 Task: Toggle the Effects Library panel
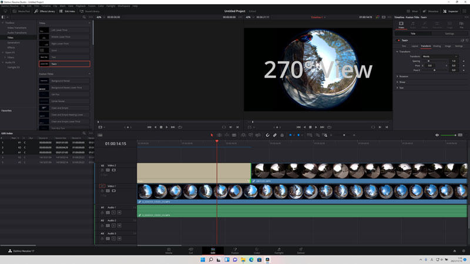click(x=45, y=11)
